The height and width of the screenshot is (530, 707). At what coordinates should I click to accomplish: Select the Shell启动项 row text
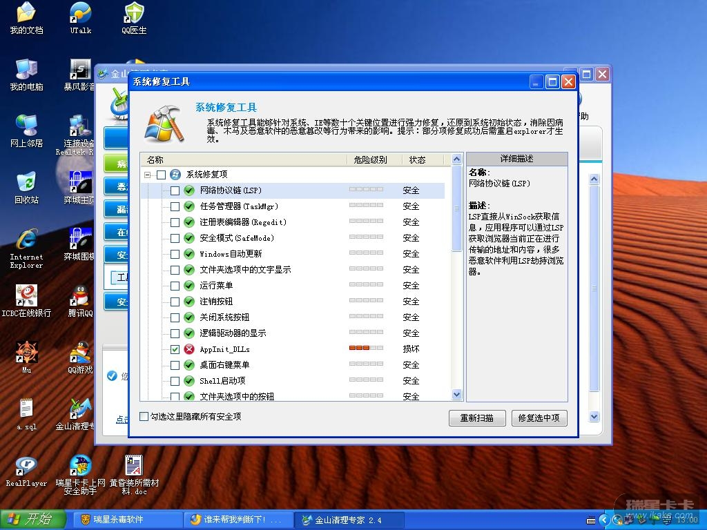pyautogui.click(x=222, y=381)
